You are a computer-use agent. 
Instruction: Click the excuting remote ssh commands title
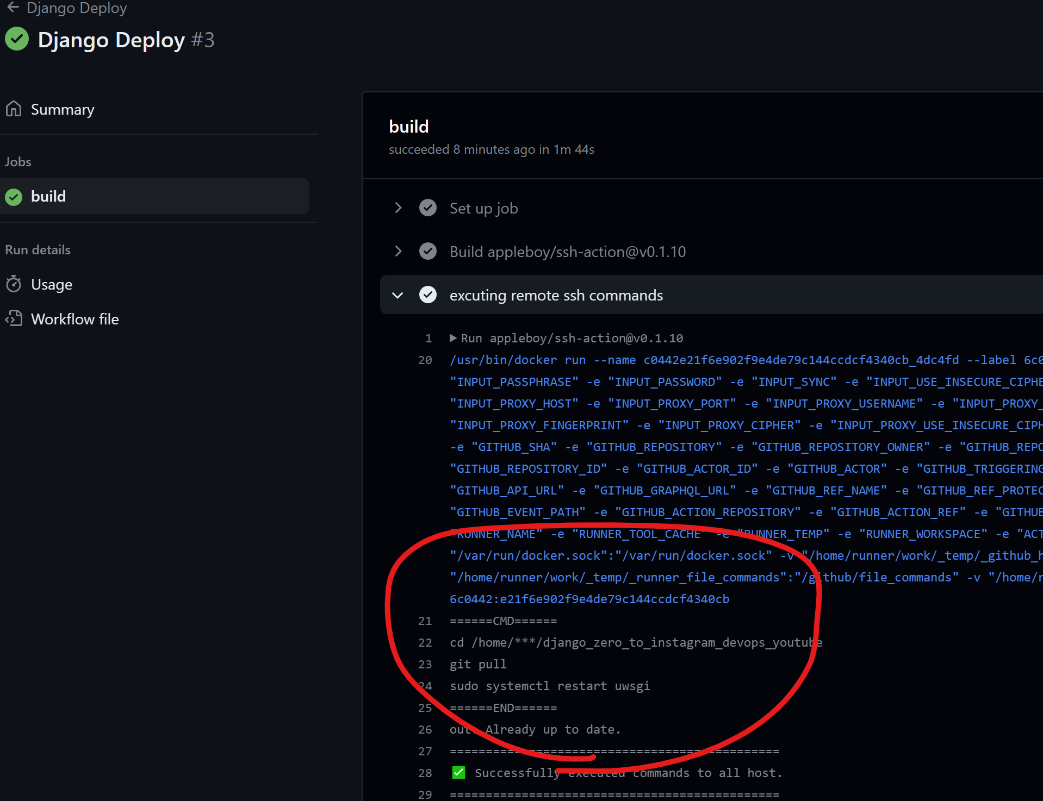point(556,295)
